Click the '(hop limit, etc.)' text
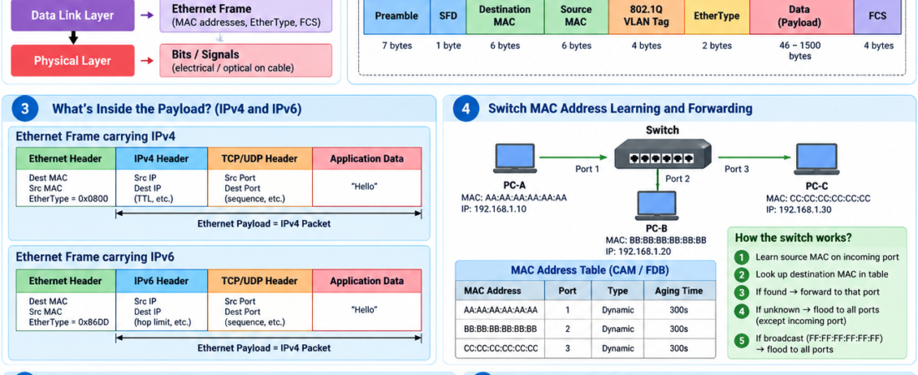The image size is (918, 375). [162, 322]
